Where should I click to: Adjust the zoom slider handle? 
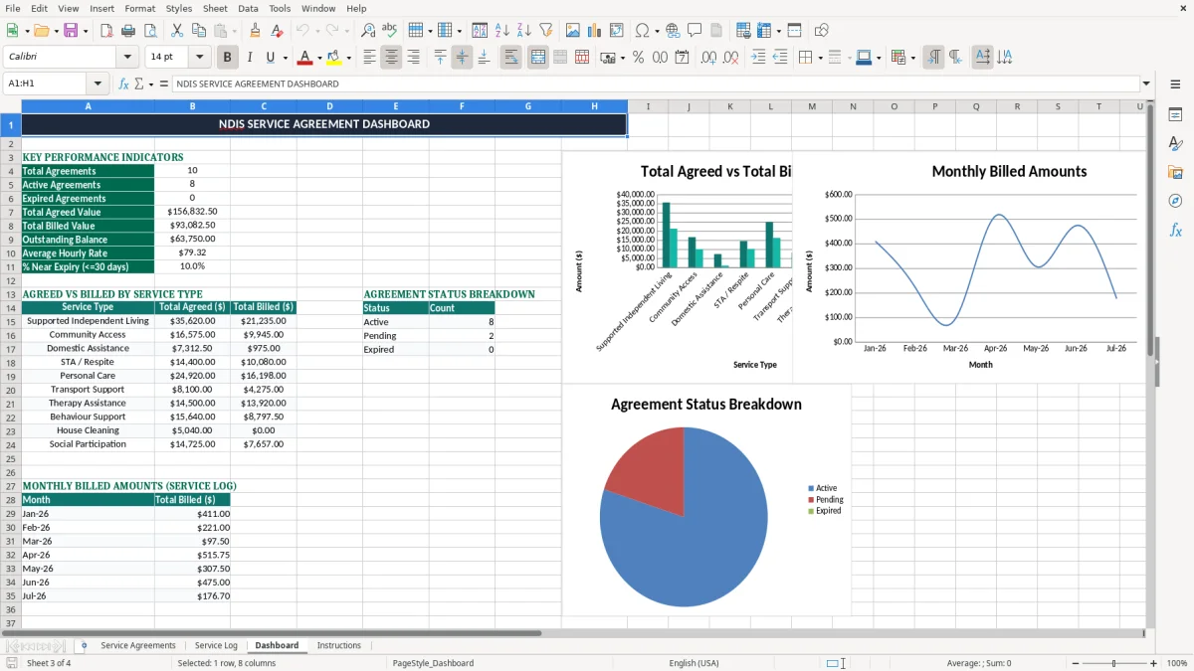pyautogui.click(x=1114, y=663)
